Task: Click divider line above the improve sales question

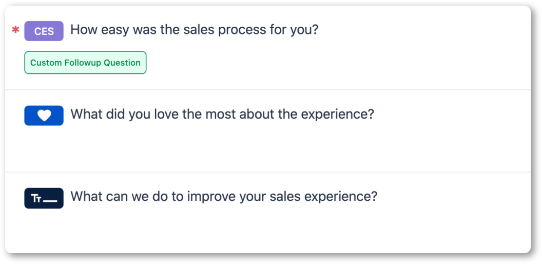Action: tap(268, 172)
